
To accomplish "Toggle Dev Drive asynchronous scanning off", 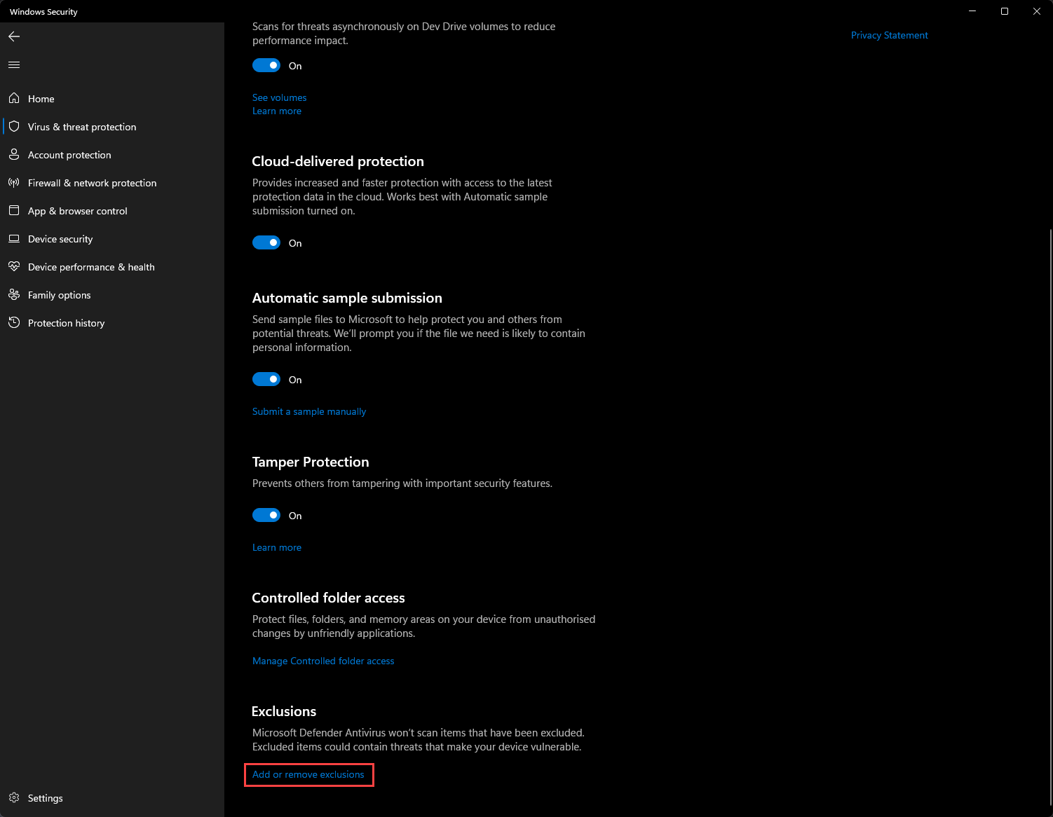I will click(x=266, y=65).
